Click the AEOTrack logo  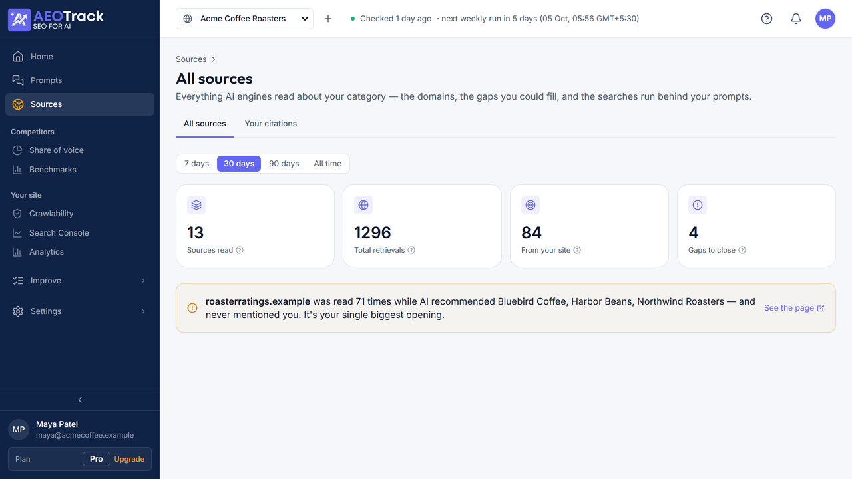(56, 19)
